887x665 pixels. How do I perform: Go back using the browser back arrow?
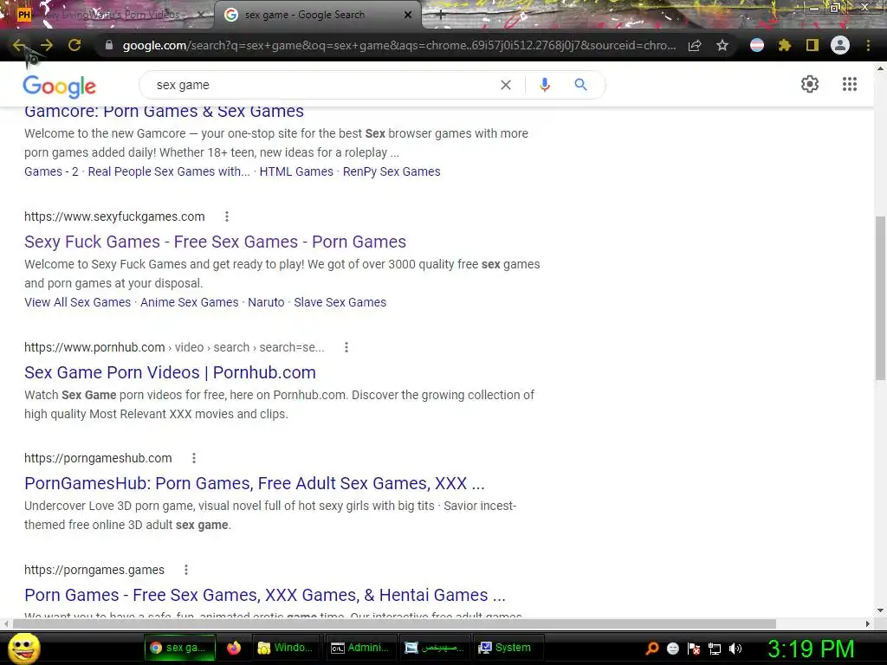click(19, 45)
